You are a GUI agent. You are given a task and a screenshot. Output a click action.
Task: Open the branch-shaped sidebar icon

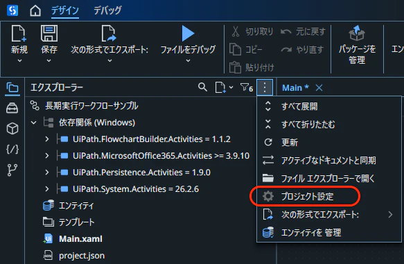click(12, 170)
